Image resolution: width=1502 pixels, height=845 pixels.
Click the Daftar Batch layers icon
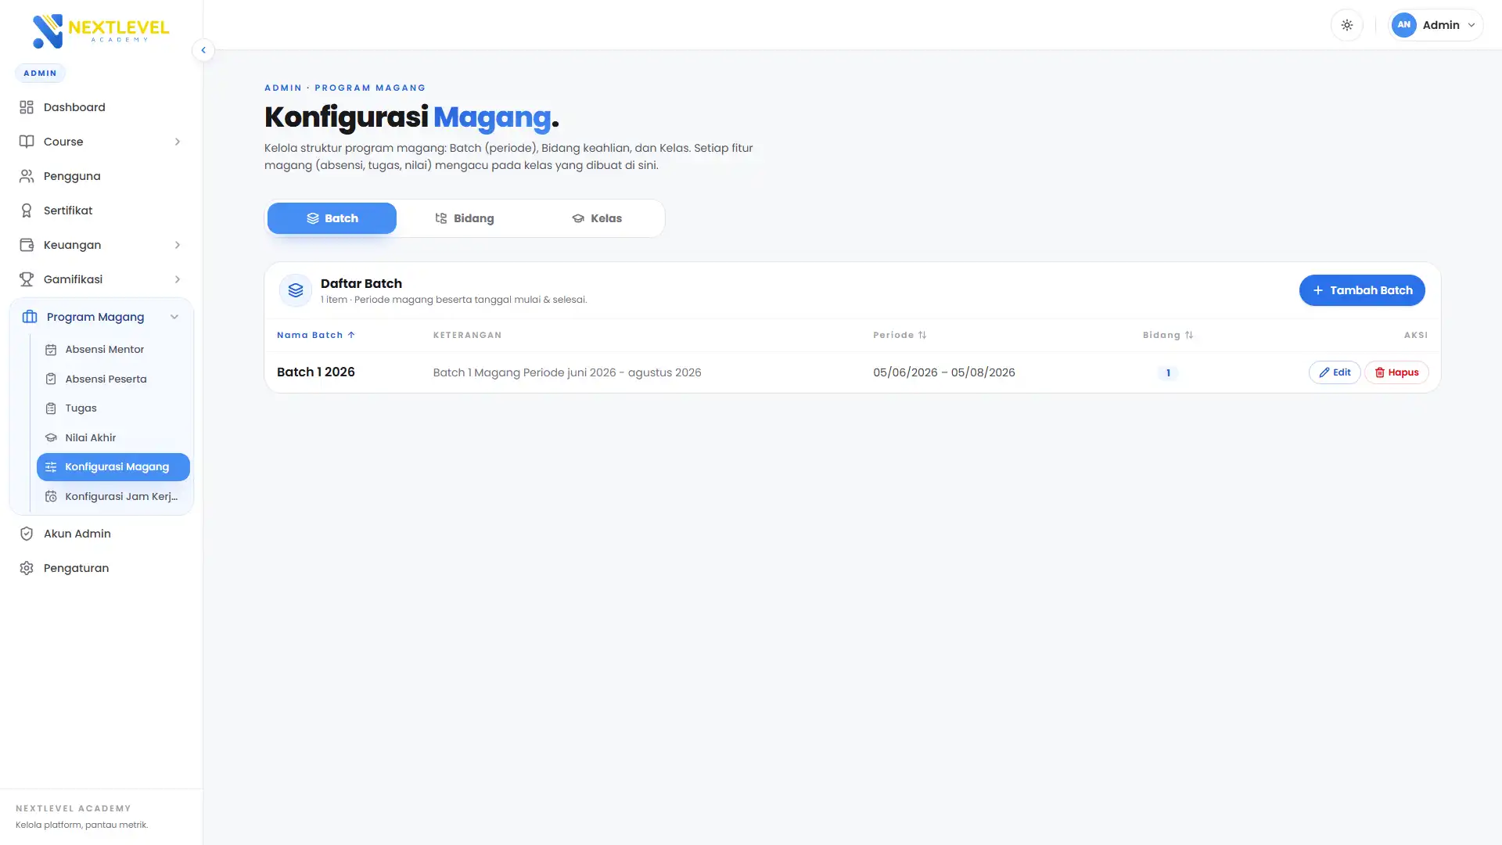pos(296,290)
